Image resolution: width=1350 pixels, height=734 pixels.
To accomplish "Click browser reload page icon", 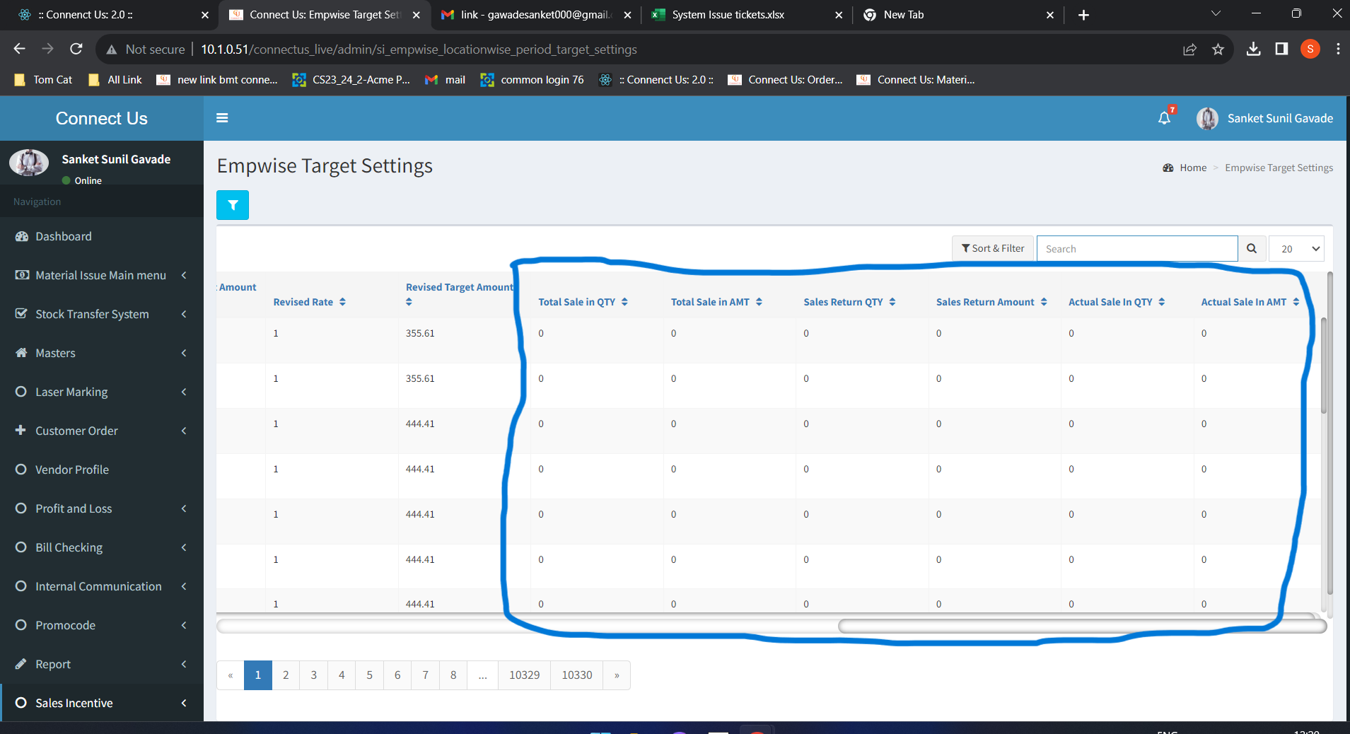I will pos(76,49).
